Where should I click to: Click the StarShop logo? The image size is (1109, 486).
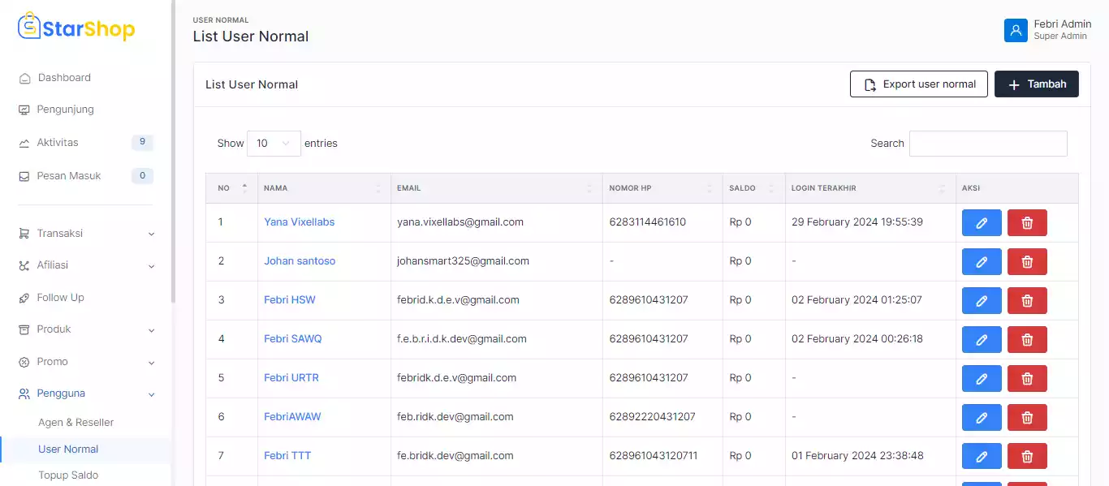point(76,29)
